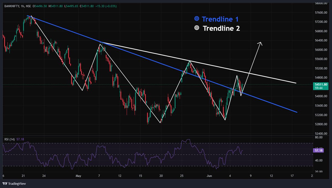Click the 57200.00 price scale label
332x188 pixels.
click(321, 22)
